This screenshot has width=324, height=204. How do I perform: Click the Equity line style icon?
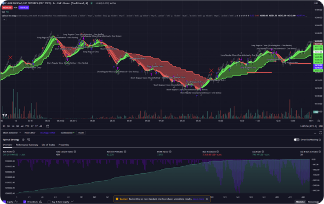pyautogui.click(x=17, y=202)
